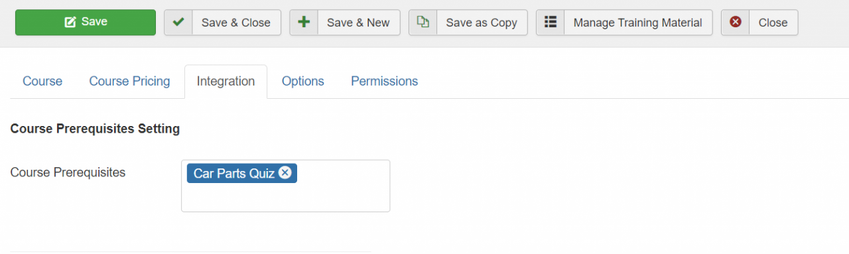Remove the Car Parts Quiz prerequisite tag

pyautogui.click(x=285, y=172)
